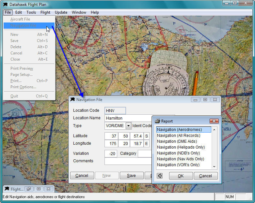Click the Location Code field
This screenshot has height=203, width=255.
tap(115, 111)
